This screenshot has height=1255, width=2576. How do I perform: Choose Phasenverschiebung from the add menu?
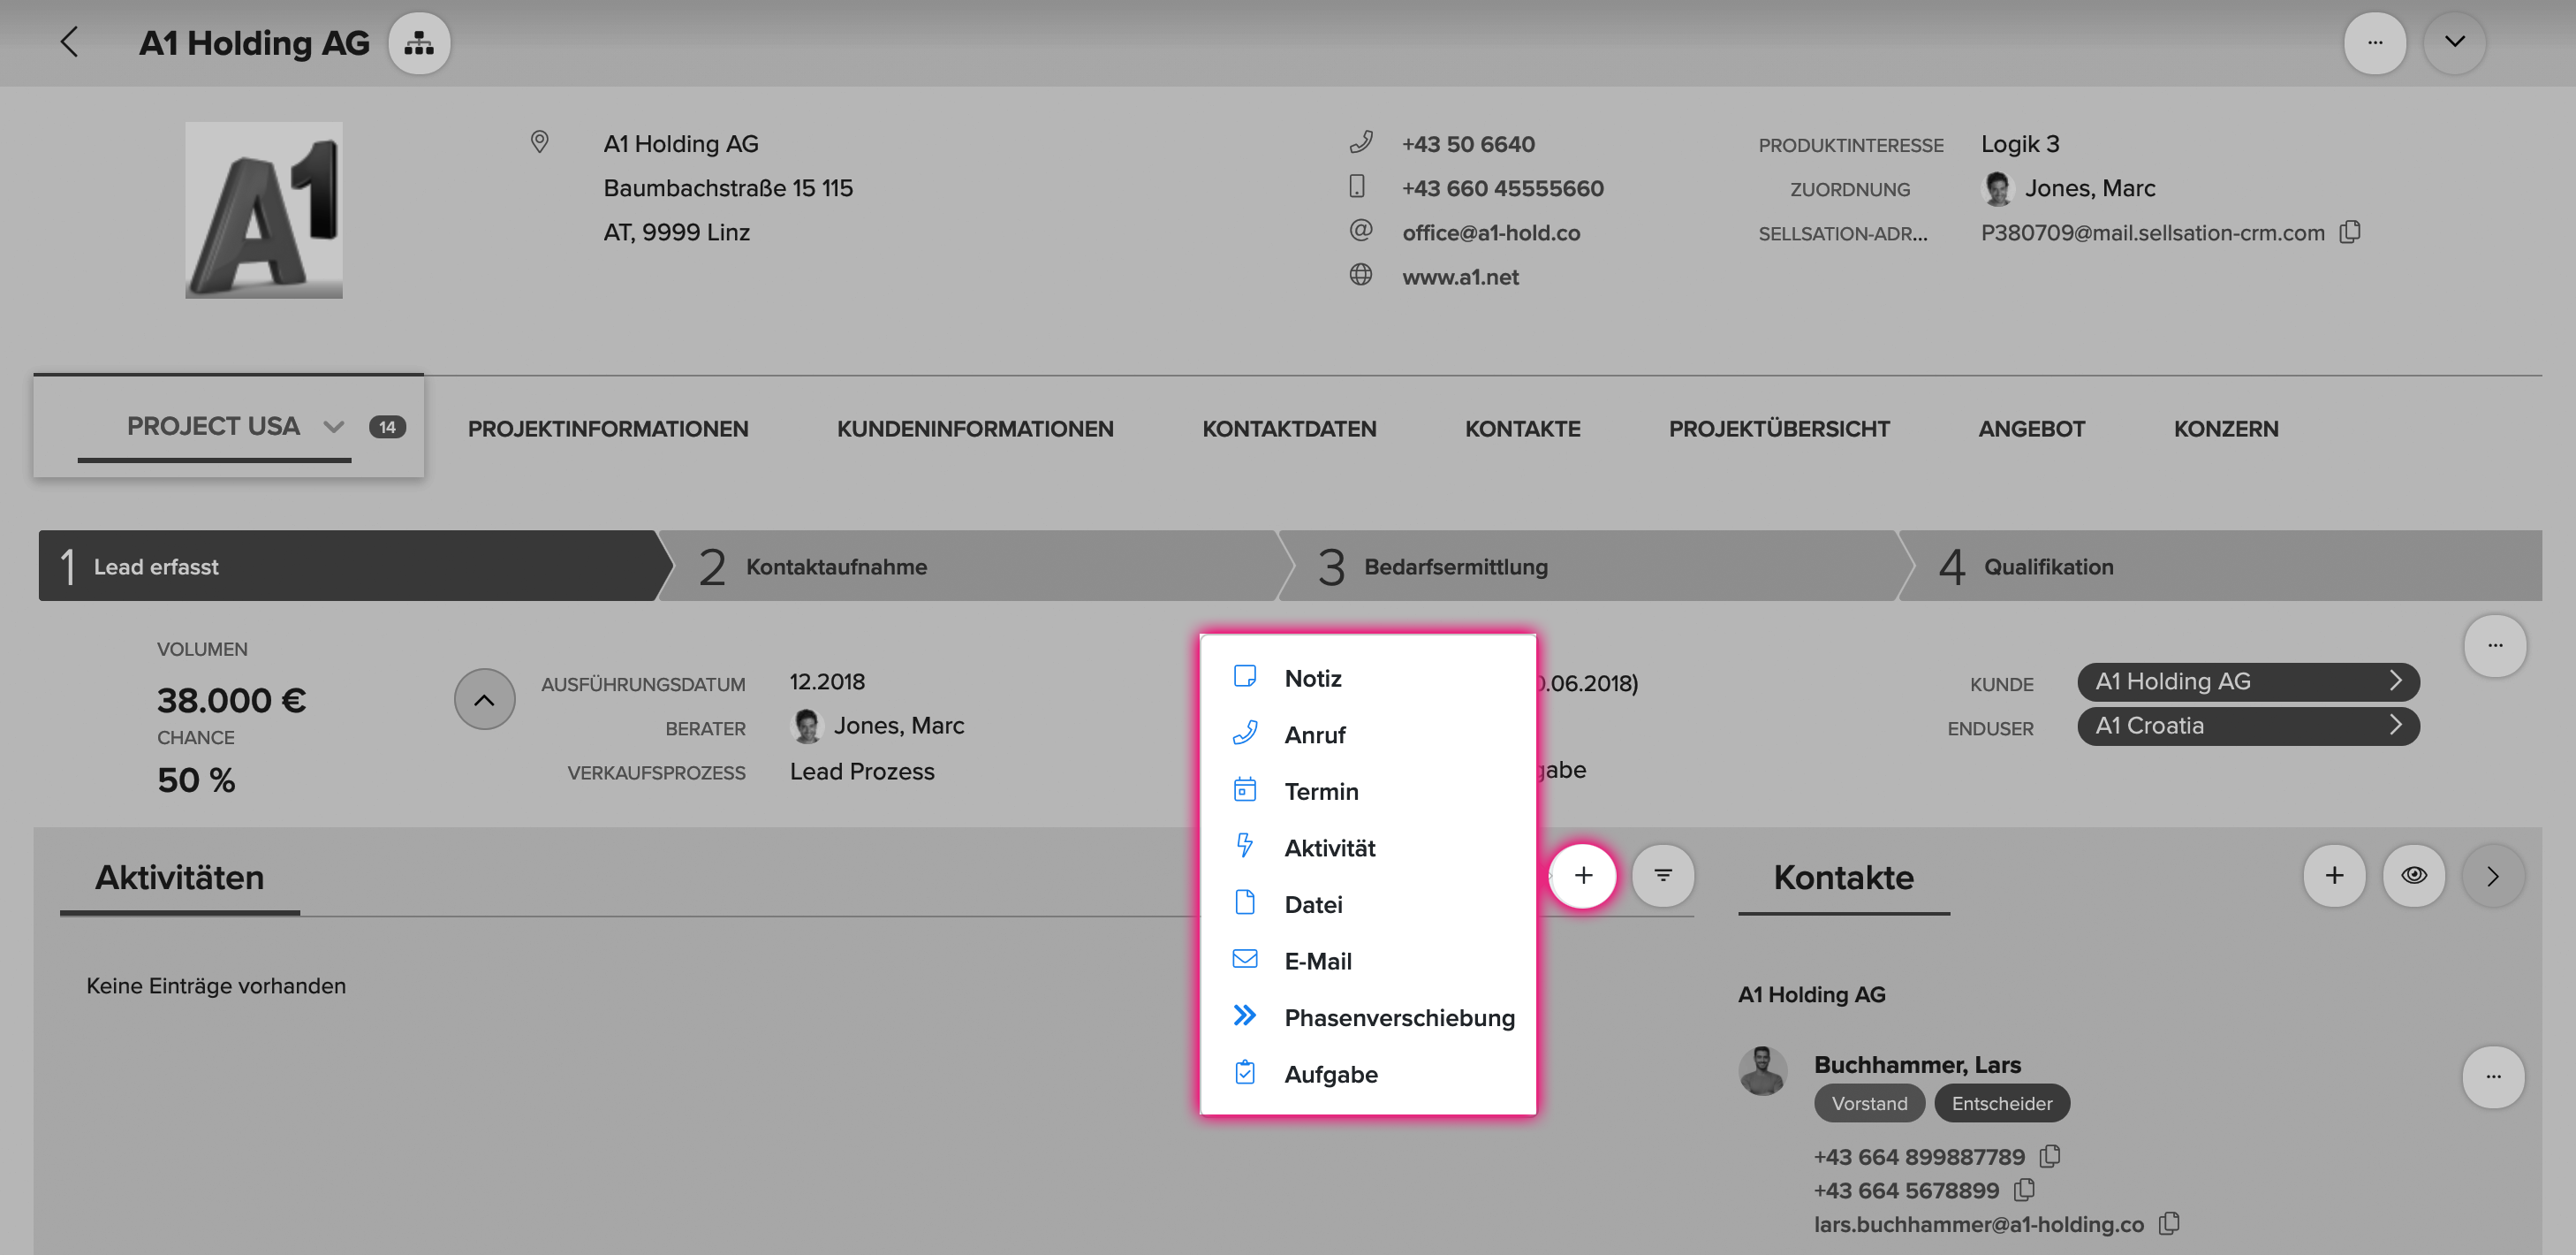[1367, 1016]
